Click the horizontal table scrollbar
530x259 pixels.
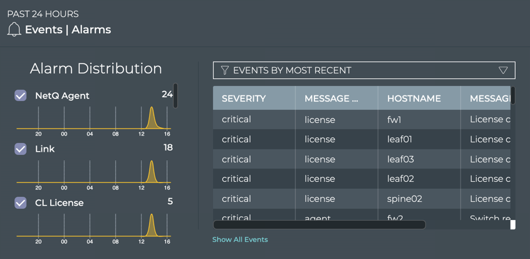point(320,225)
